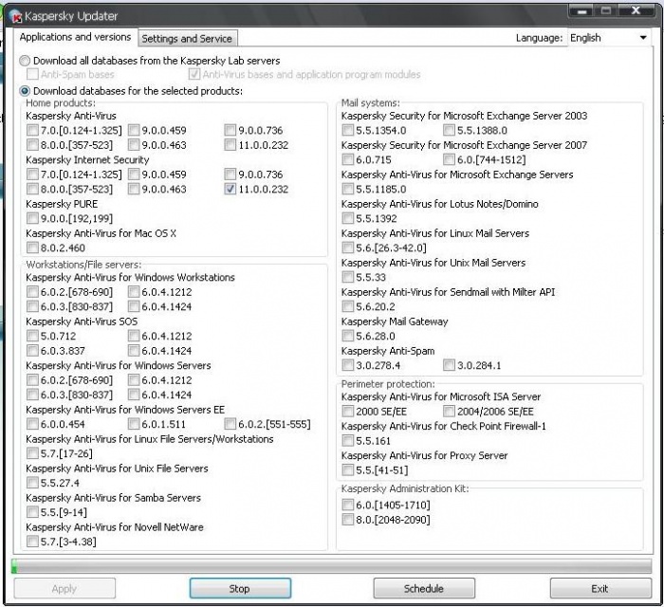
Task: Check Windows Servers EE 6.0.1.511
Action: pos(134,424)
